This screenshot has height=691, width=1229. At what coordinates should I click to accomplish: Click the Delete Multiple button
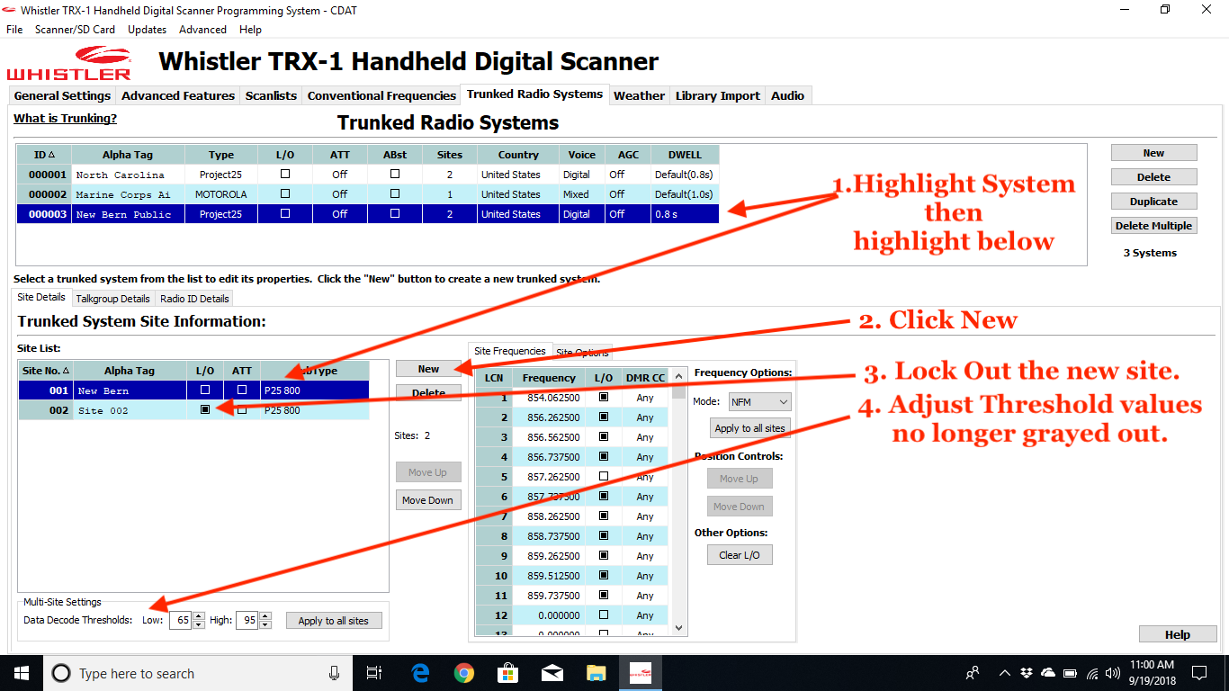click(x=1153, y=226)
